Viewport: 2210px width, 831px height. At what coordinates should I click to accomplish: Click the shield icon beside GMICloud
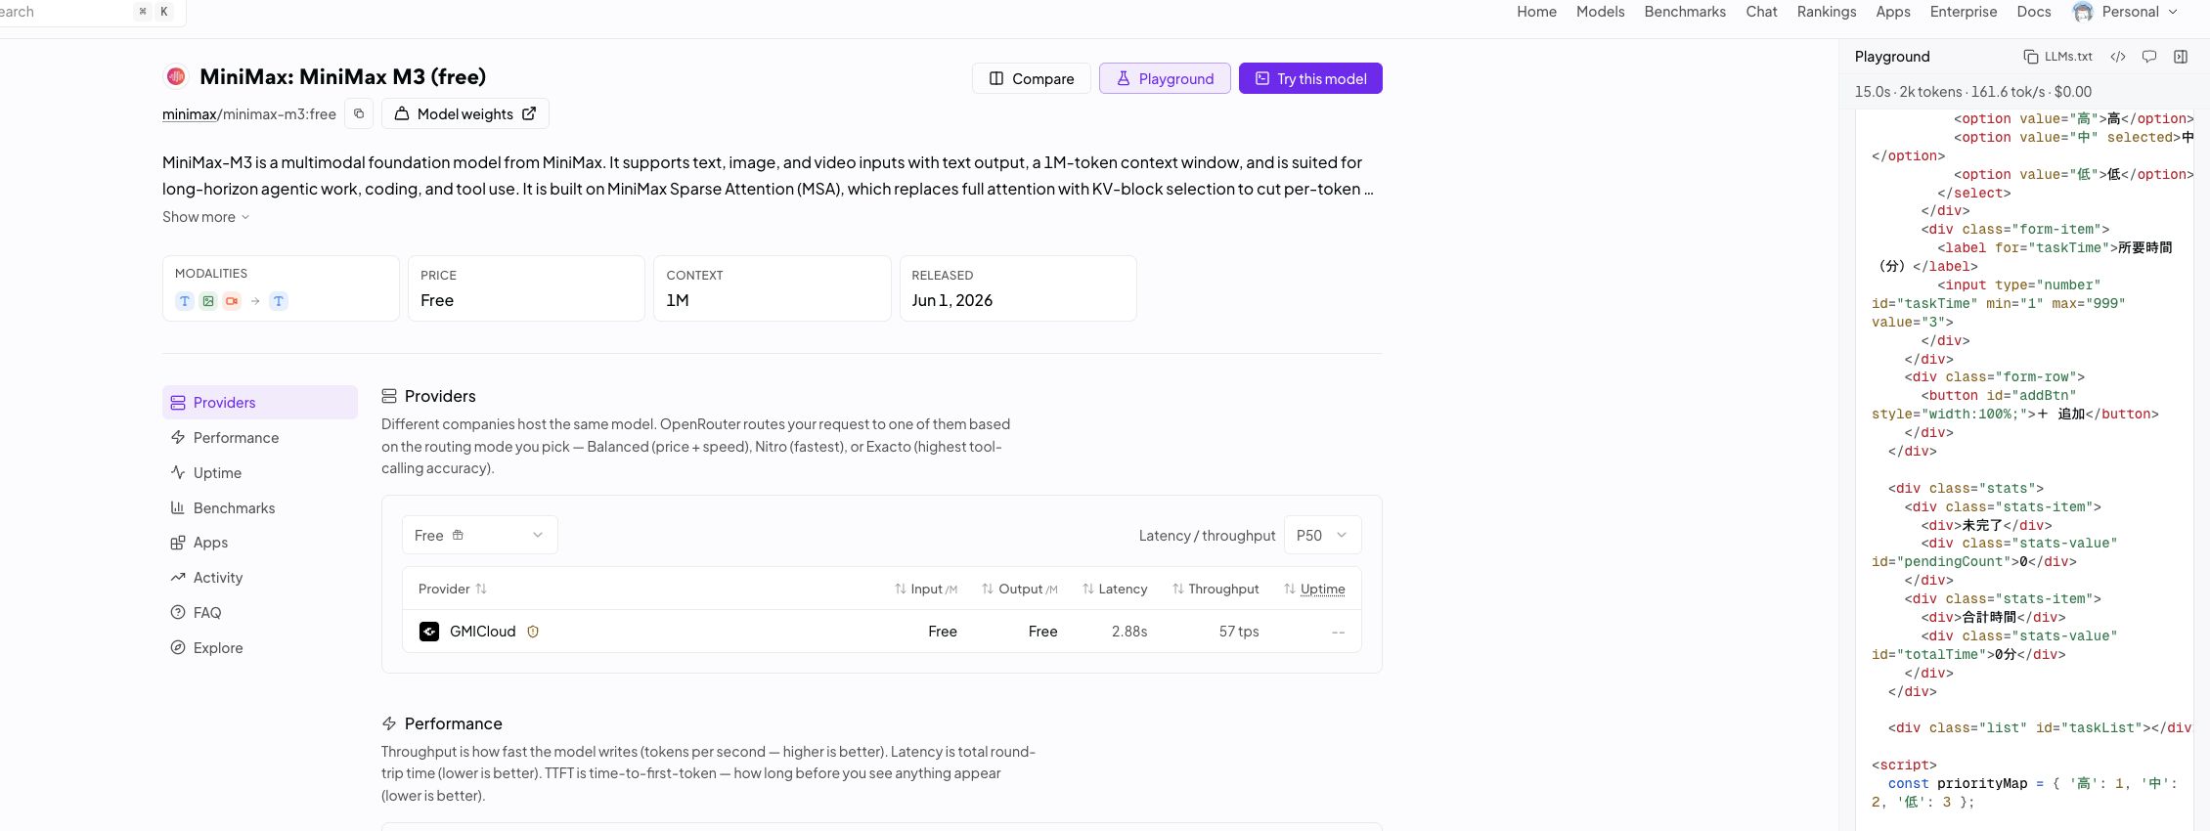(x=533, y=632)
